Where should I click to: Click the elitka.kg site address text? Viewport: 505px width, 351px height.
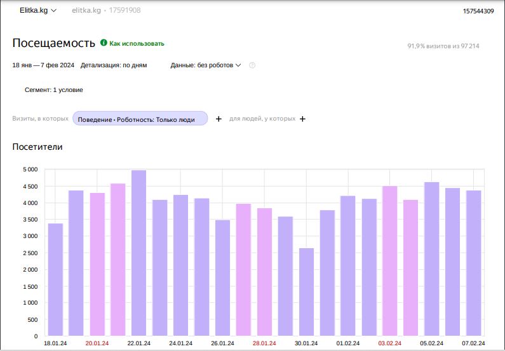point(86,10)
